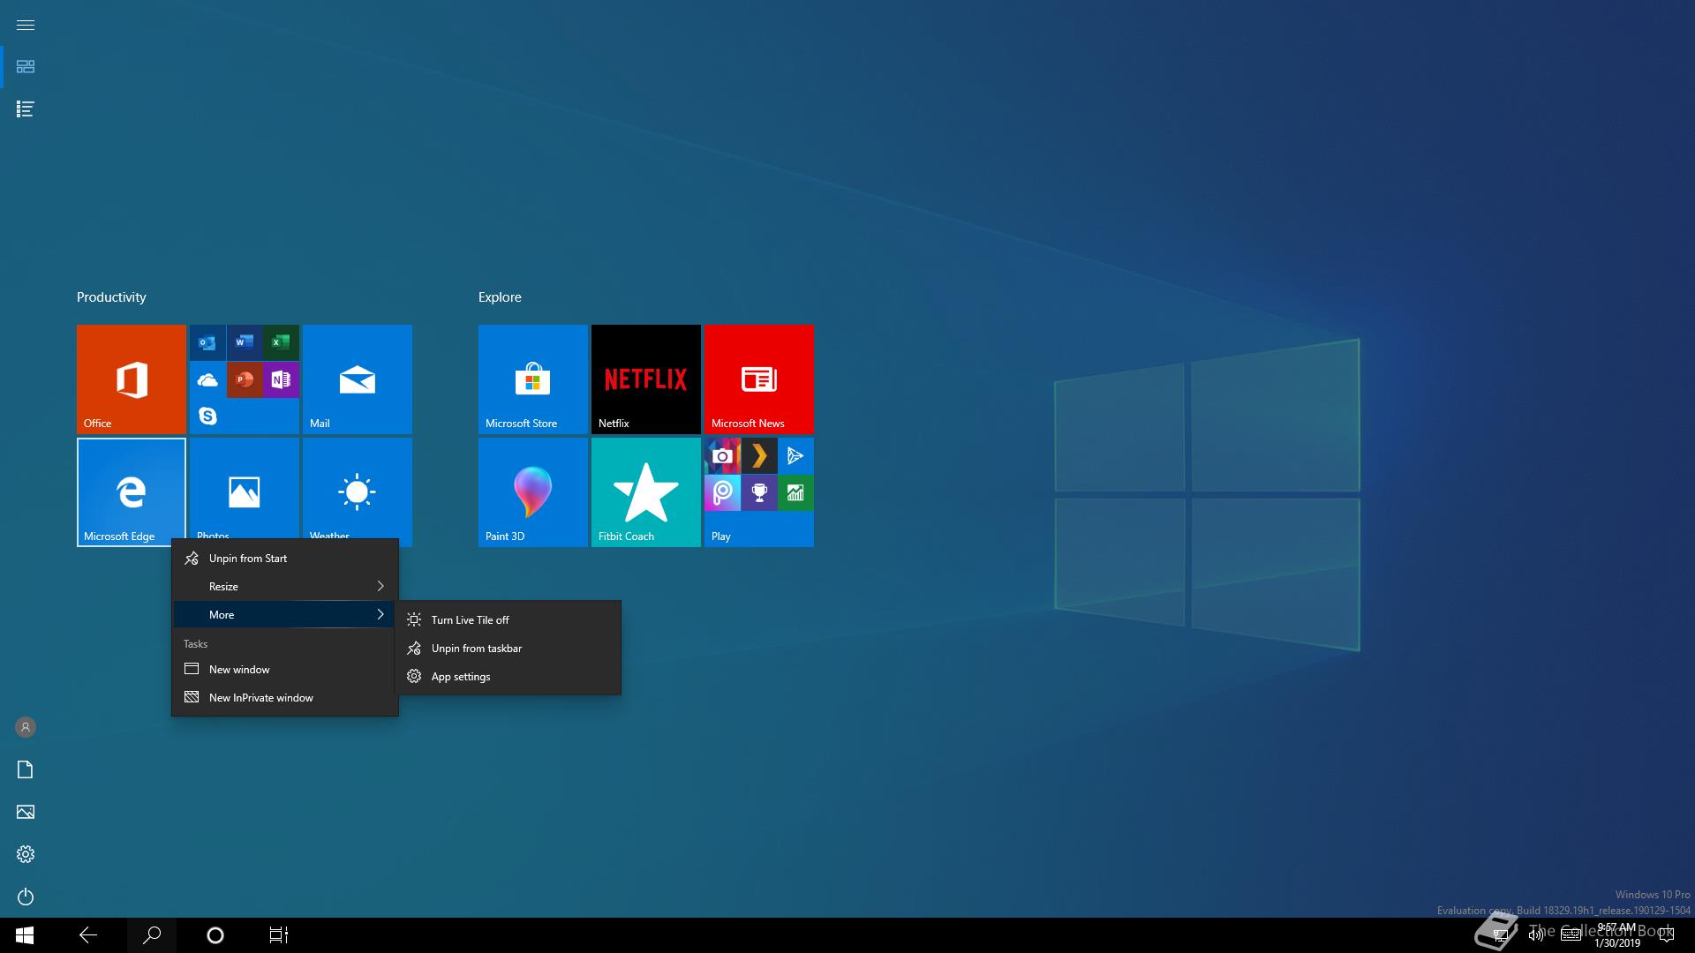1695x953 pixels.
Task: Choose New InPrivate window
Action: click(284, 697)
